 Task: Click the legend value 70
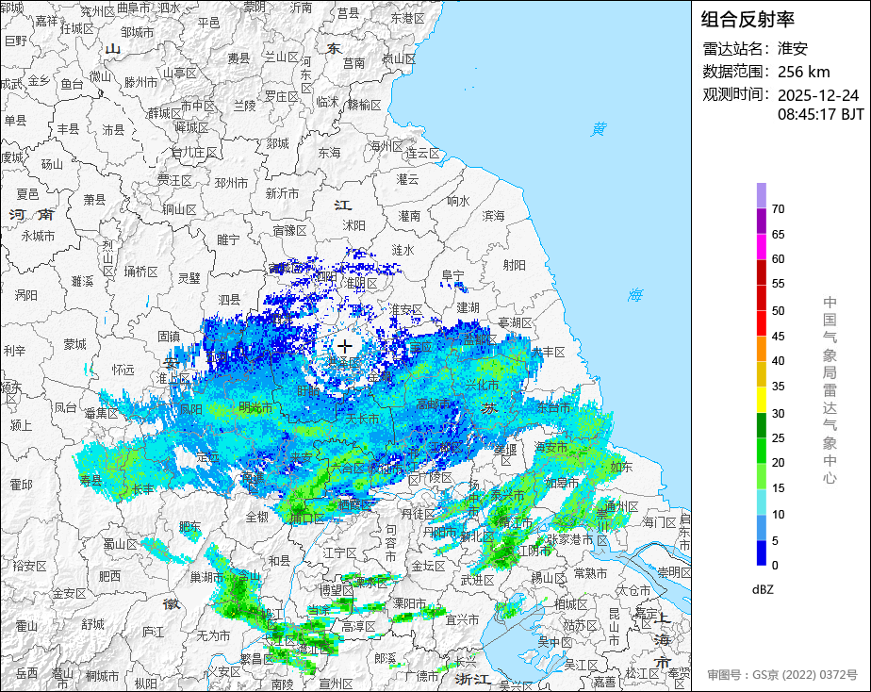pyautogui.click(x=779, y=208)
